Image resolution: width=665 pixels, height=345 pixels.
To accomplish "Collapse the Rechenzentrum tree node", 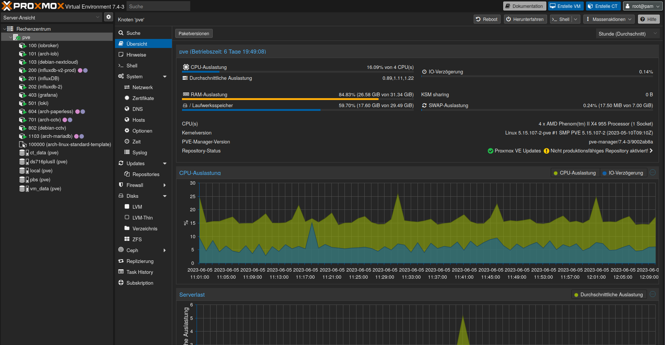I will point(4,29).
